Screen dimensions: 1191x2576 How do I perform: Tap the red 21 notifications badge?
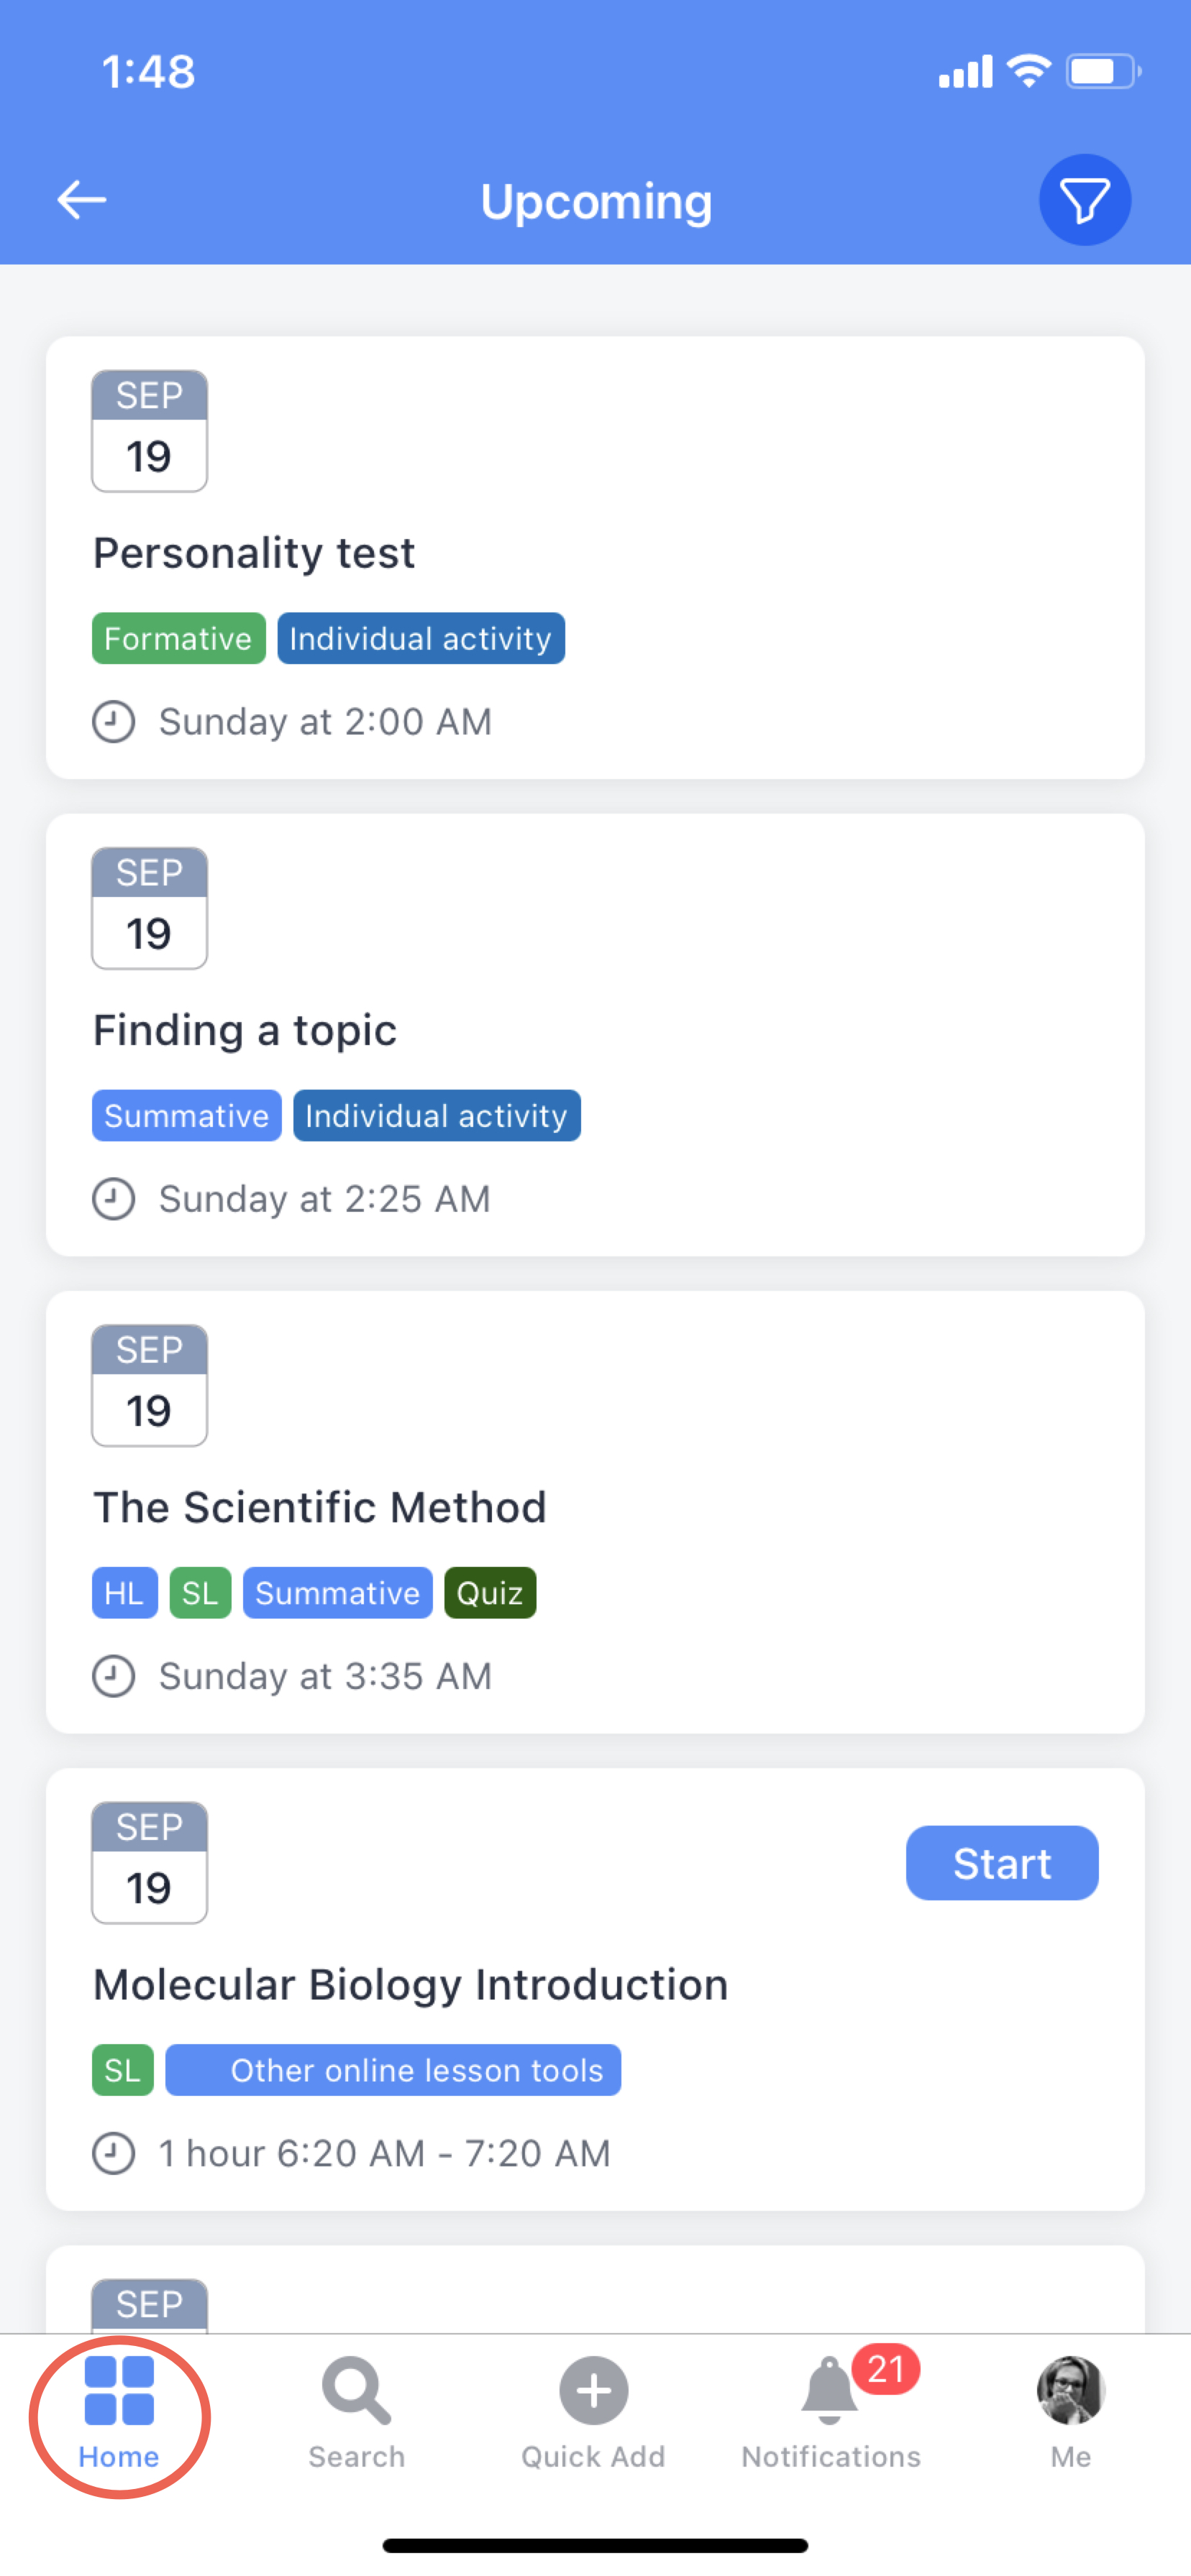pyautogui.click(x=886, y=2369)
